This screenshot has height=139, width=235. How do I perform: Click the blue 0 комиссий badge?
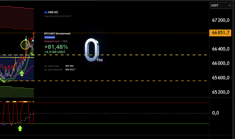coord(50,37)
